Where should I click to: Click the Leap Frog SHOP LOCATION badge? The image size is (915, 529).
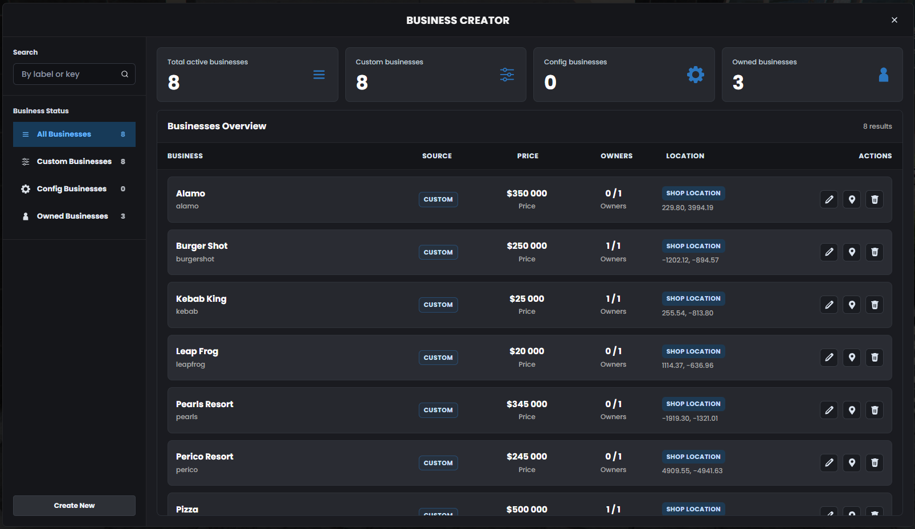693,351
